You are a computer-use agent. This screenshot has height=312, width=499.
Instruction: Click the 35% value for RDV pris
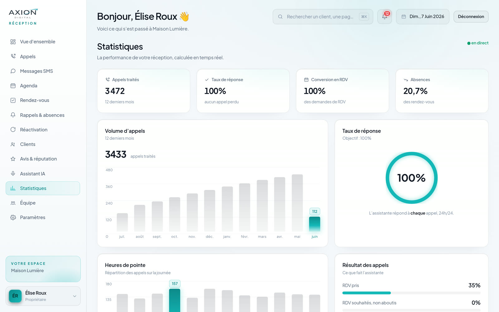[474, 285]
